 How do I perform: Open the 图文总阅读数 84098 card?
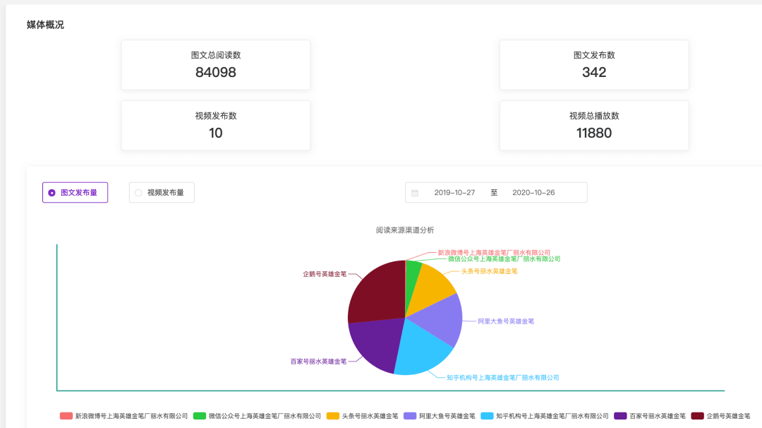[x=216, y=65]
